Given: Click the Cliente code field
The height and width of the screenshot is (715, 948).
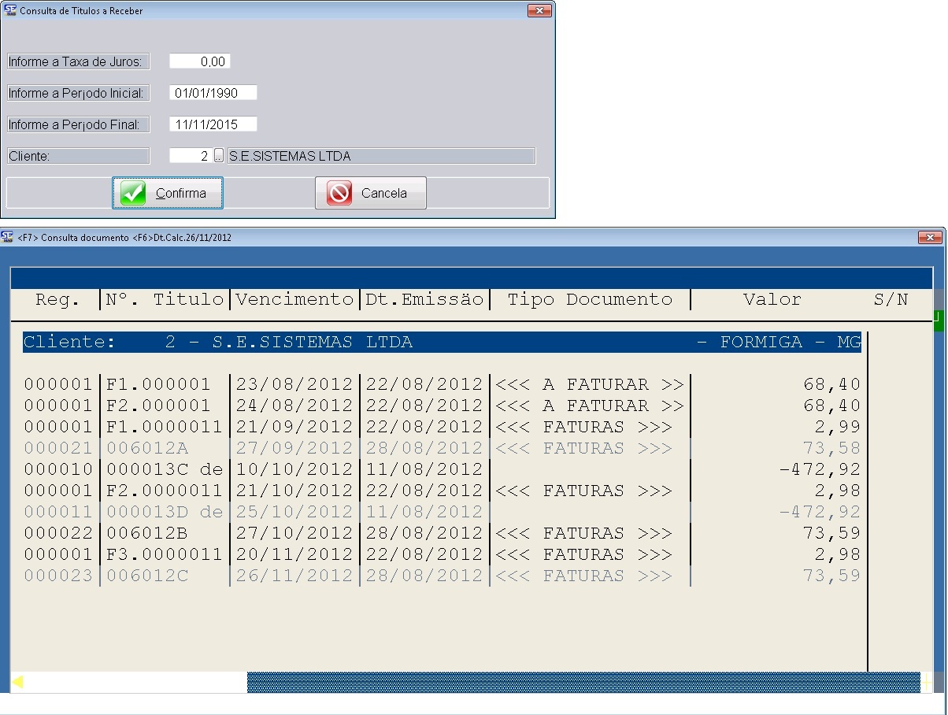Looking at the screenshot, I should tap(190, 156).
